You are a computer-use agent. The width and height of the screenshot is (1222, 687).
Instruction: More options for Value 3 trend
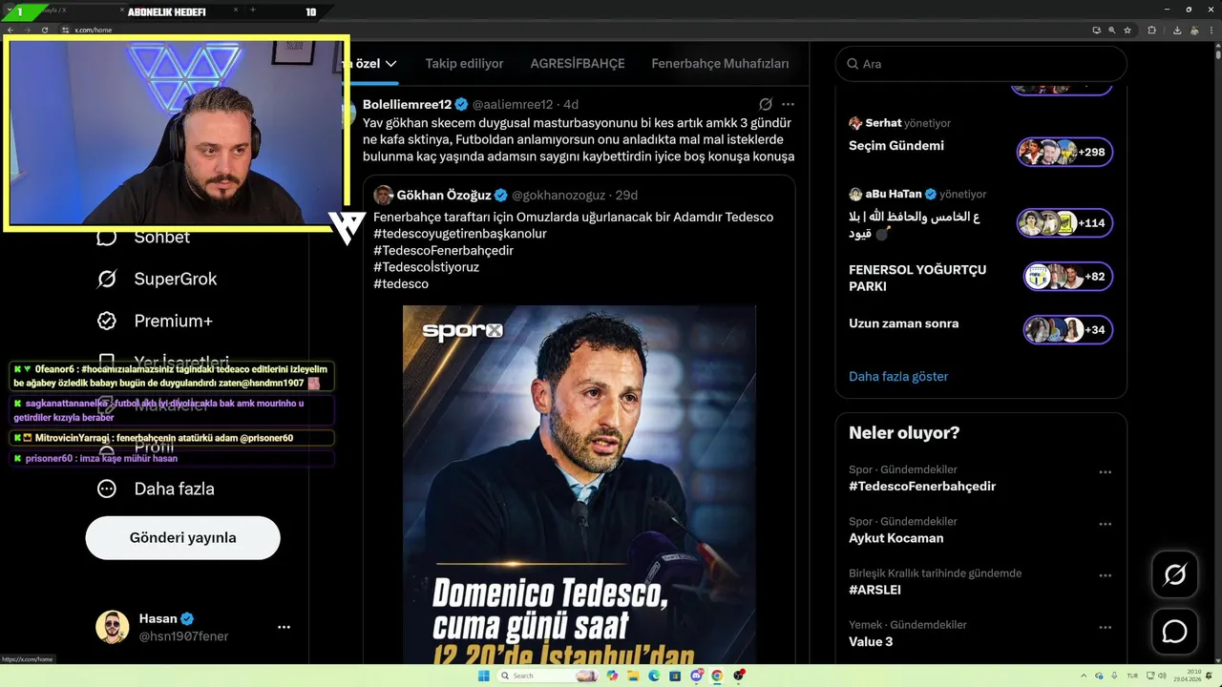click(x=1106, y=628)
